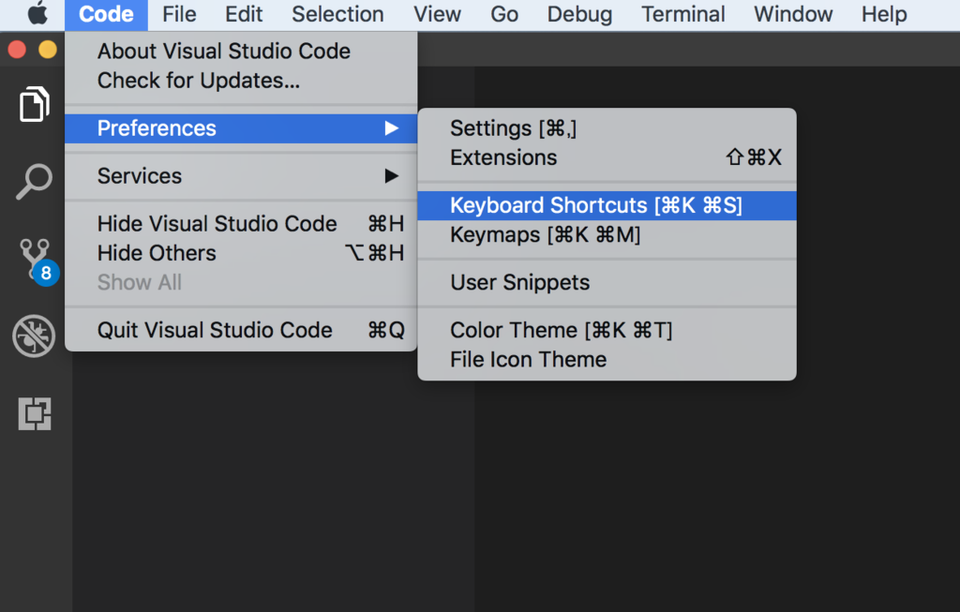This screenshot has width=960, height=612.
Task: Open the Apple menu
Action: tap(37, 13)
